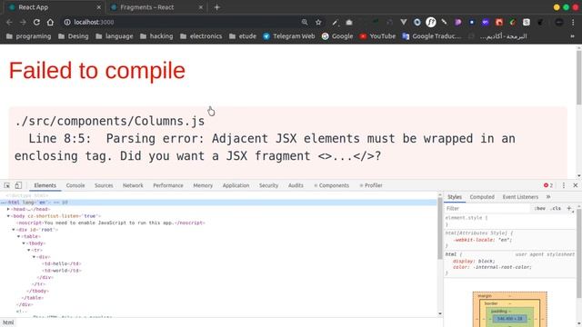Open the programing bookmarks folder
The width and height of the screenshot is (582, 327).
pyautogui.click(x=28, y=36)
